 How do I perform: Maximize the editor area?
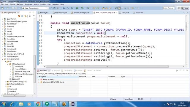187,12
